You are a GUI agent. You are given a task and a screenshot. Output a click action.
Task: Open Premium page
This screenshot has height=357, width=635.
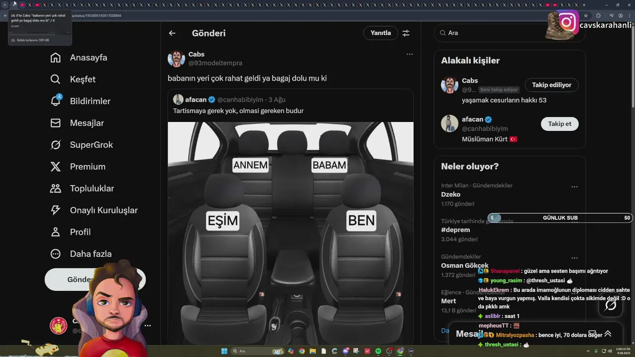pos(78,167)
